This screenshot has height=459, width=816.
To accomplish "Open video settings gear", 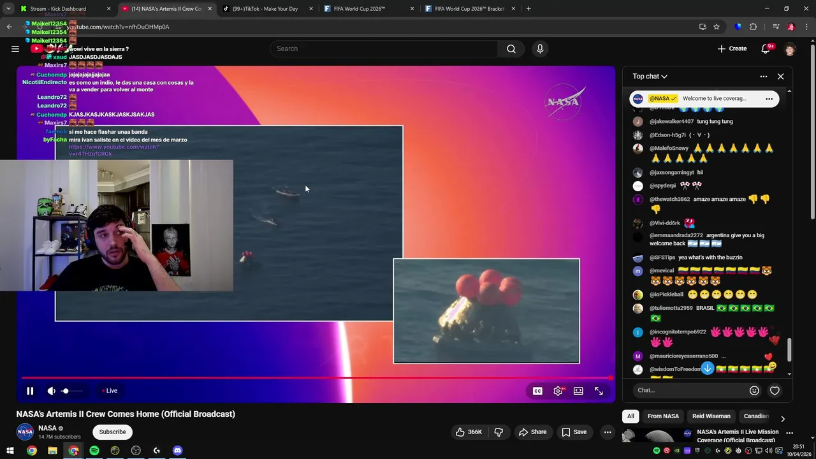I will tap(558, 391).
